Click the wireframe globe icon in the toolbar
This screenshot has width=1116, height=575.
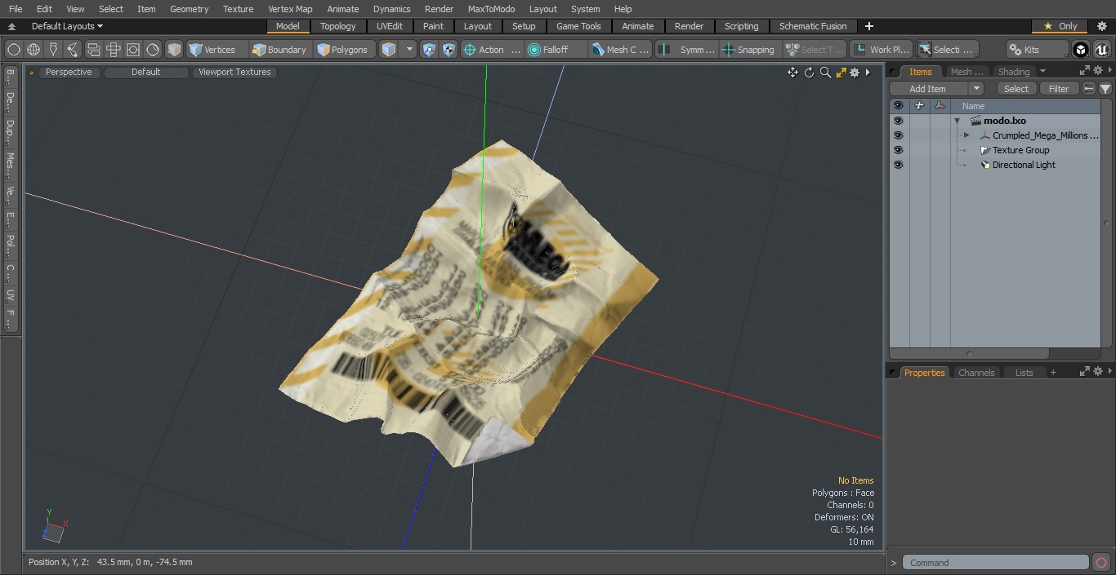[33, 50]
